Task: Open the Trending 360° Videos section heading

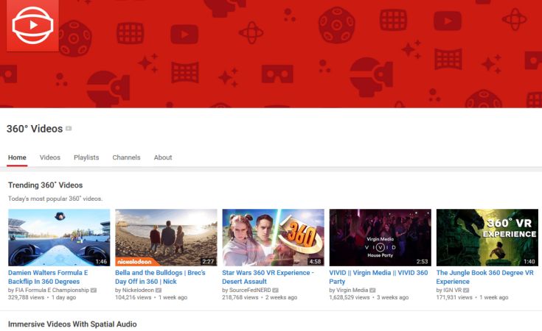Action: pos(45,185)
